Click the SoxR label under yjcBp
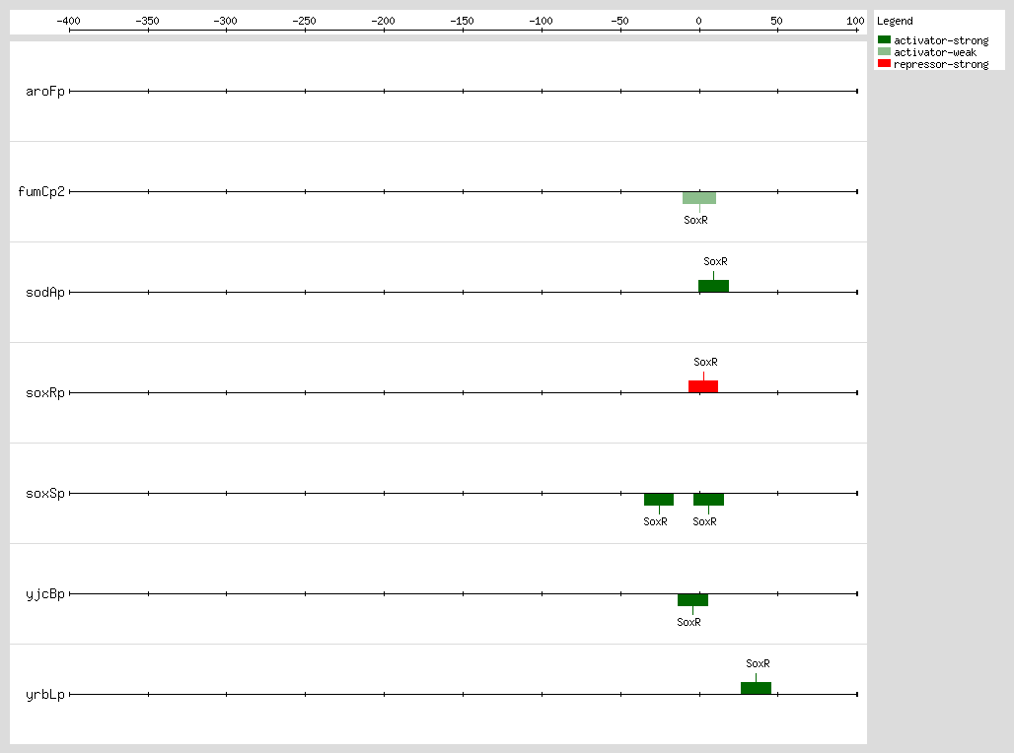1014x753 pixels. (688, 623)
